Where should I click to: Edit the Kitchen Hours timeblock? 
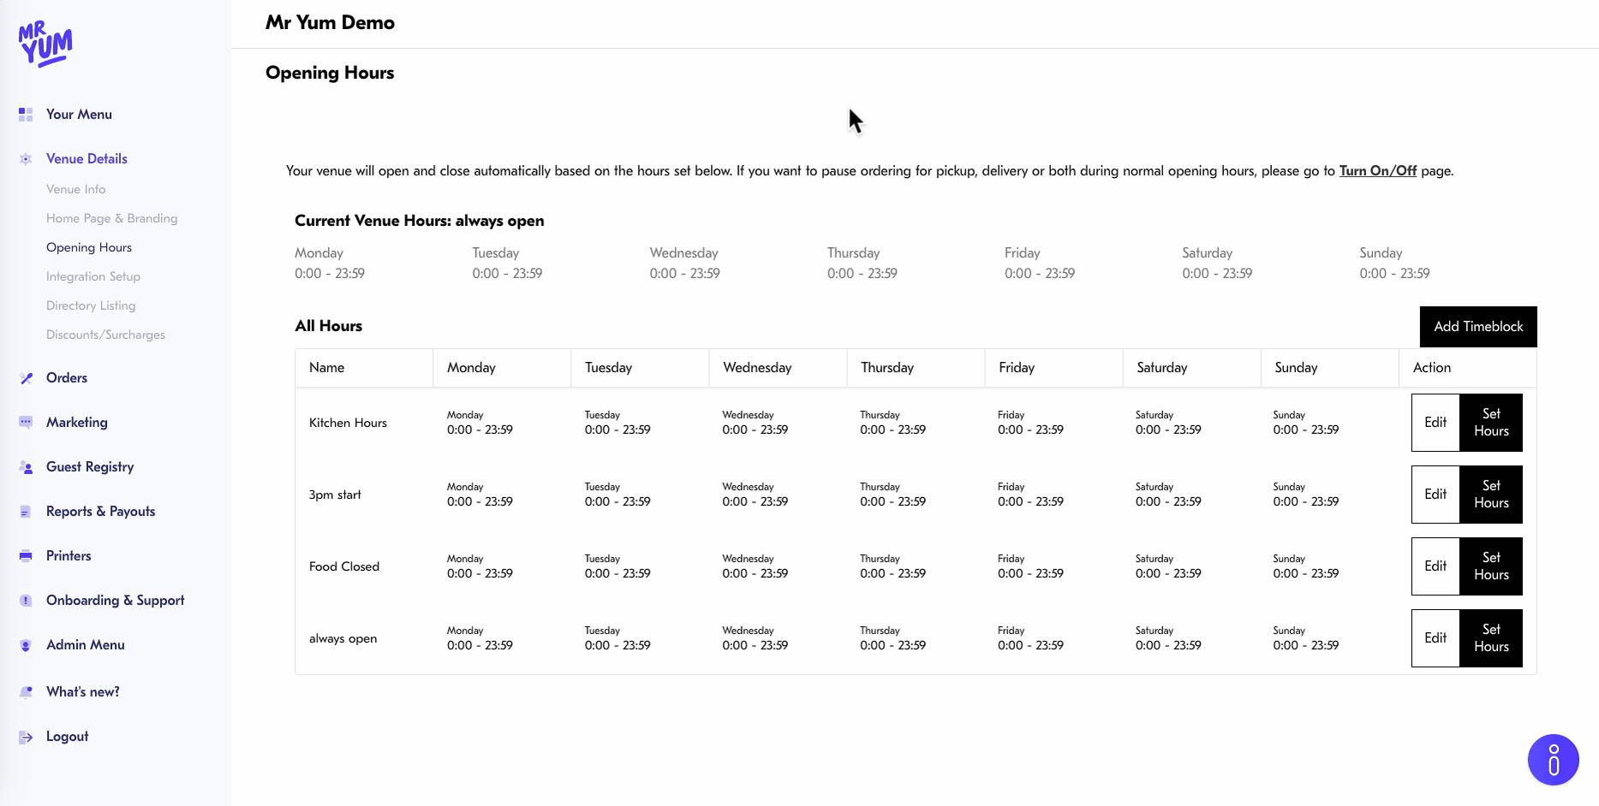1435,423
